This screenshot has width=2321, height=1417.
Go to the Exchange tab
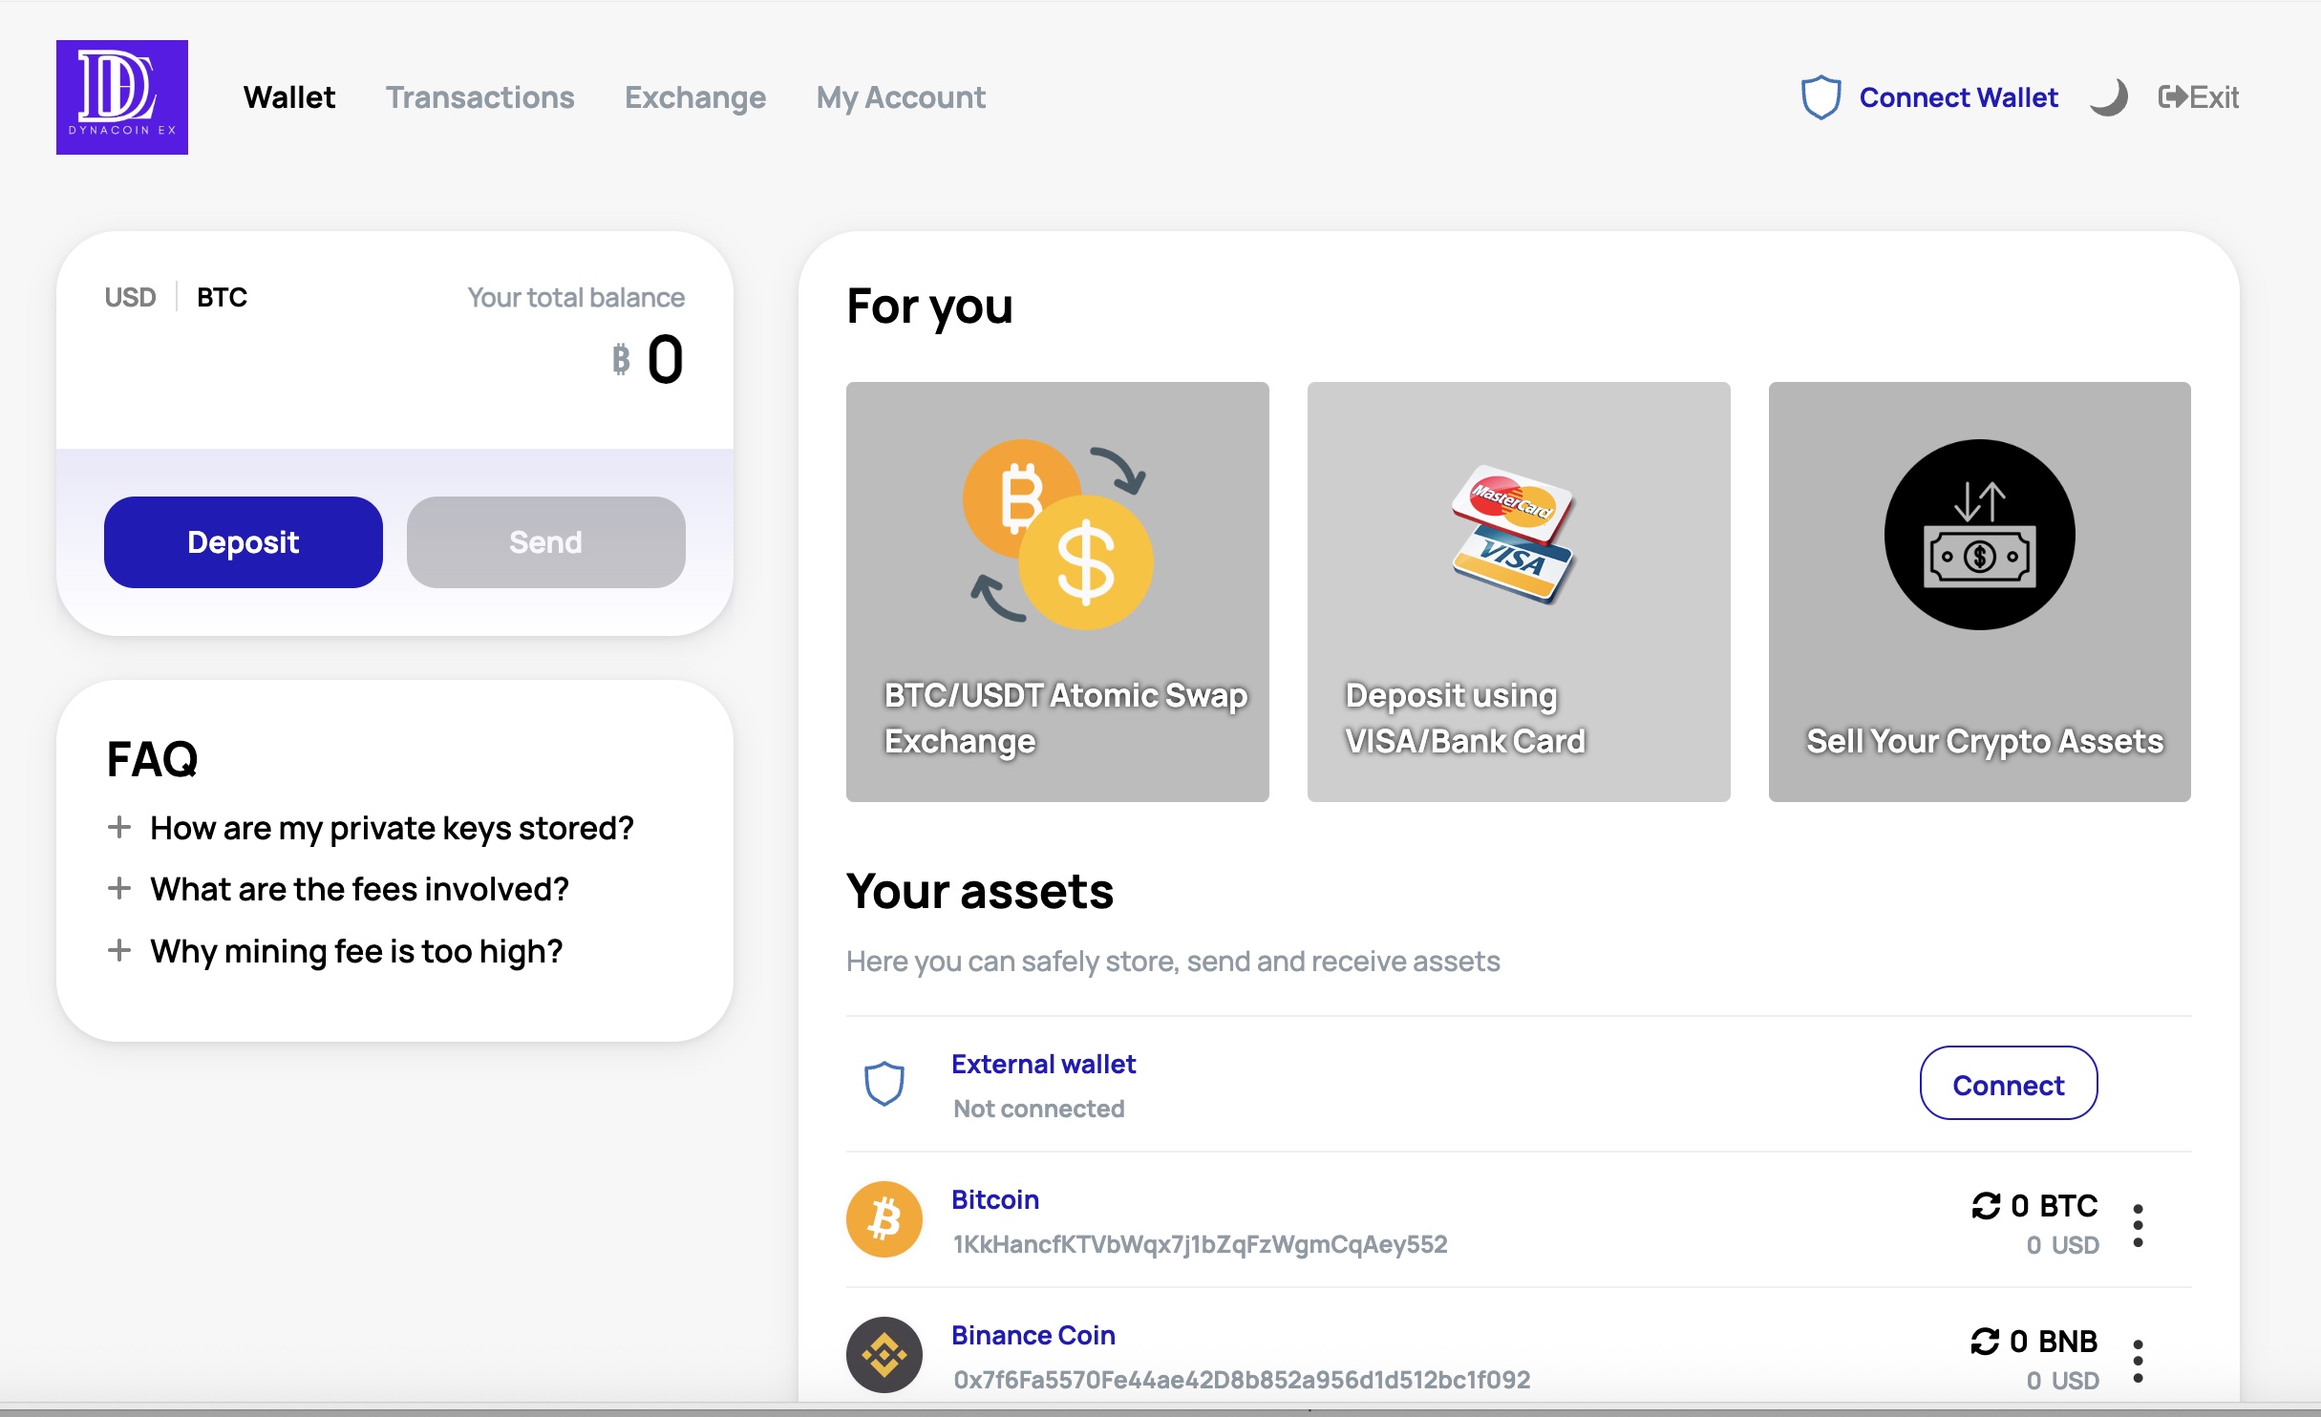point(694,97)
